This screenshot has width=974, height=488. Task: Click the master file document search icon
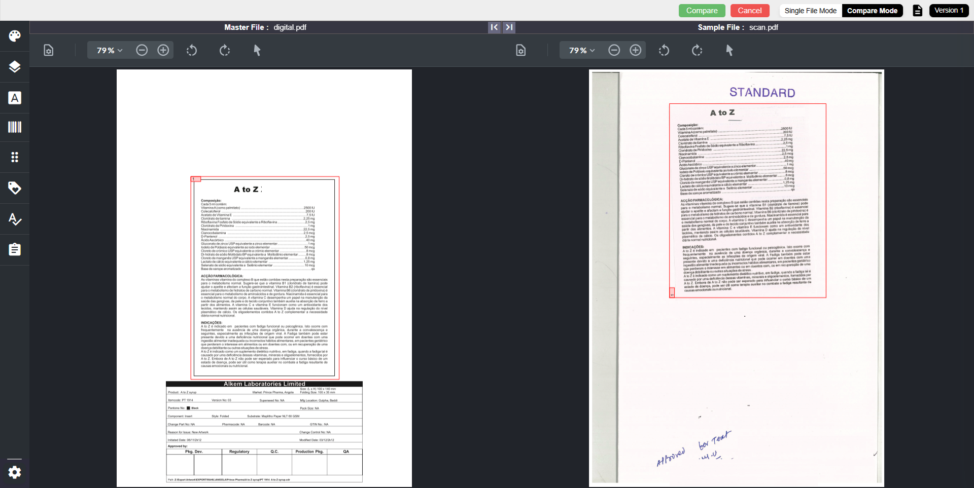pos(49,50)
